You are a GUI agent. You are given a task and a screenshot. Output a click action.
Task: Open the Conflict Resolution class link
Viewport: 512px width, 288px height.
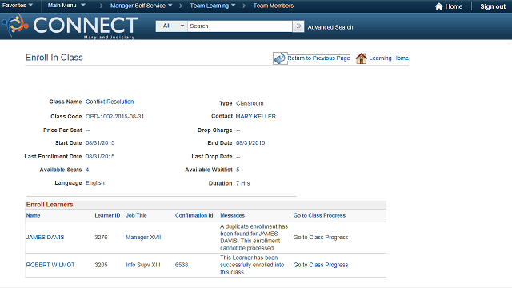[110, 102]
